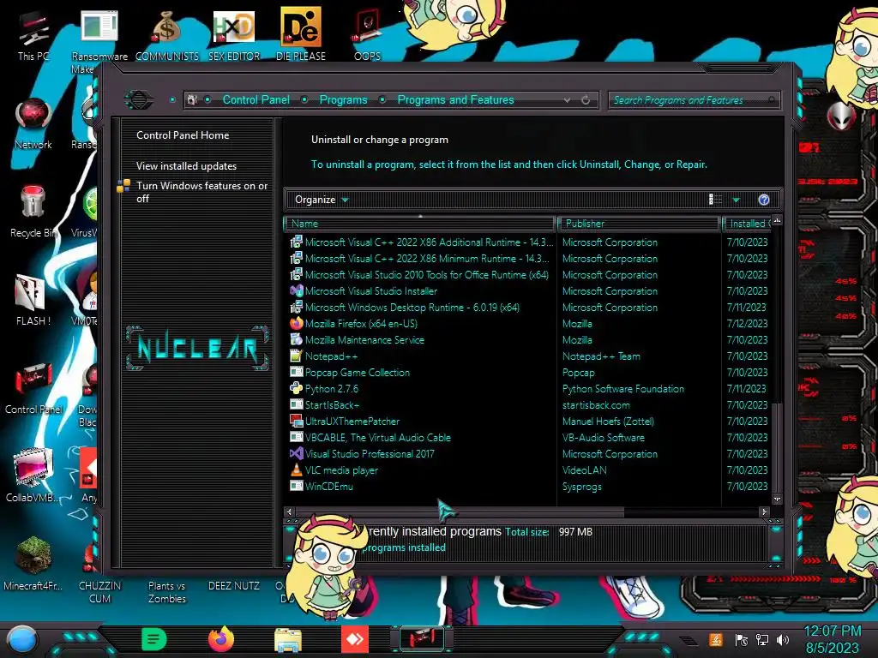878x658 pixels.
Task: Click the network icon in system tray
Action: (x=762, y=639)
